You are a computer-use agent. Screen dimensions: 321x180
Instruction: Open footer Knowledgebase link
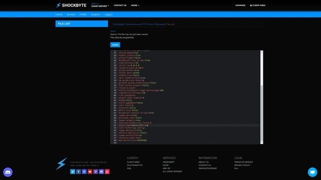(x=208, y=168)
